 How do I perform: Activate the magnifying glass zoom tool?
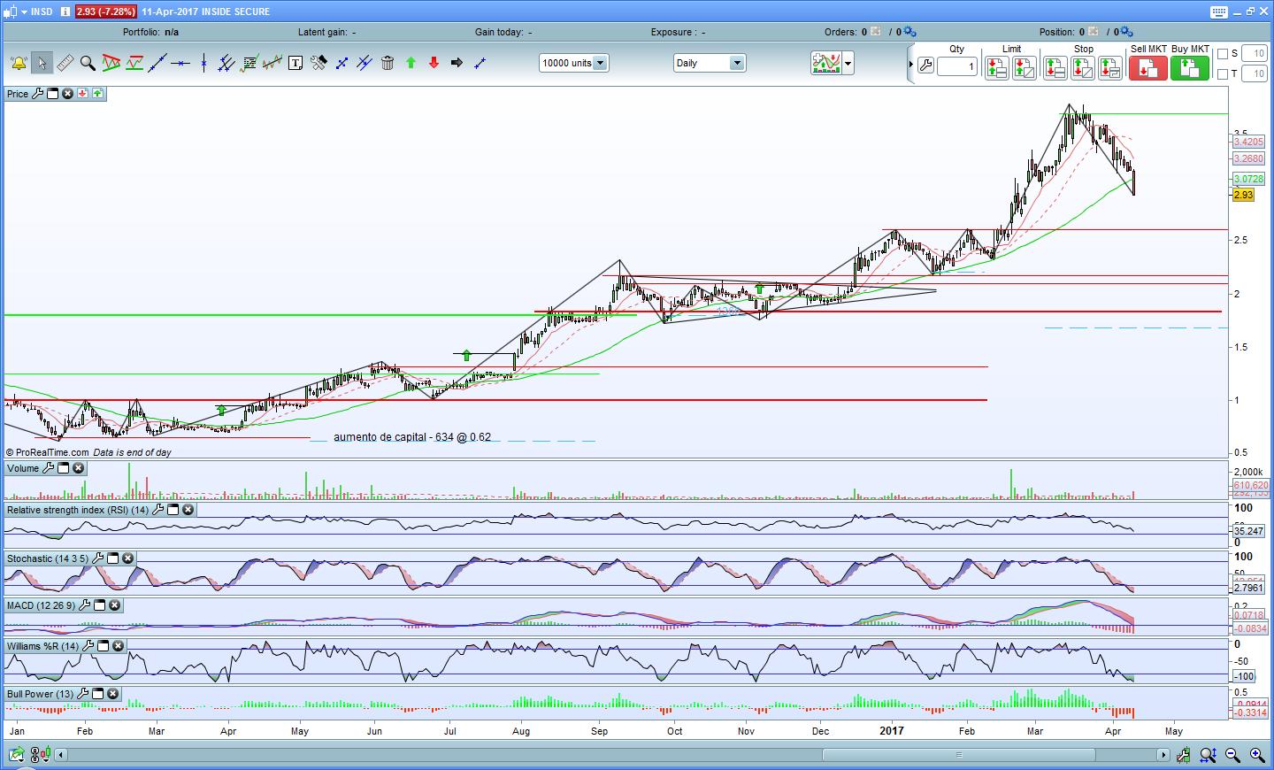pos(88,63)
